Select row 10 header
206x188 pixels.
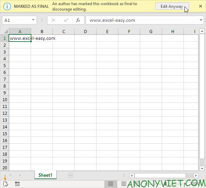pyautogui.click(x=5, y=99)
